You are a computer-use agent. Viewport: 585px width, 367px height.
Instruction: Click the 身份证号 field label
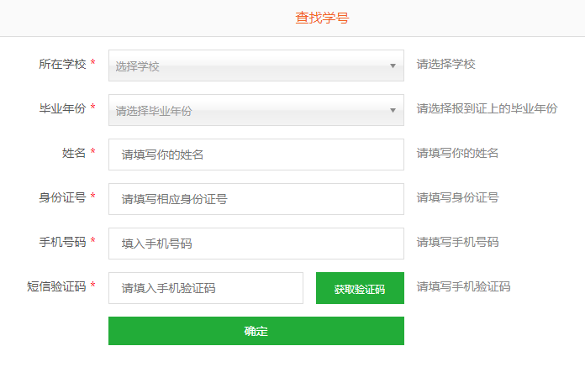point(62,197)
